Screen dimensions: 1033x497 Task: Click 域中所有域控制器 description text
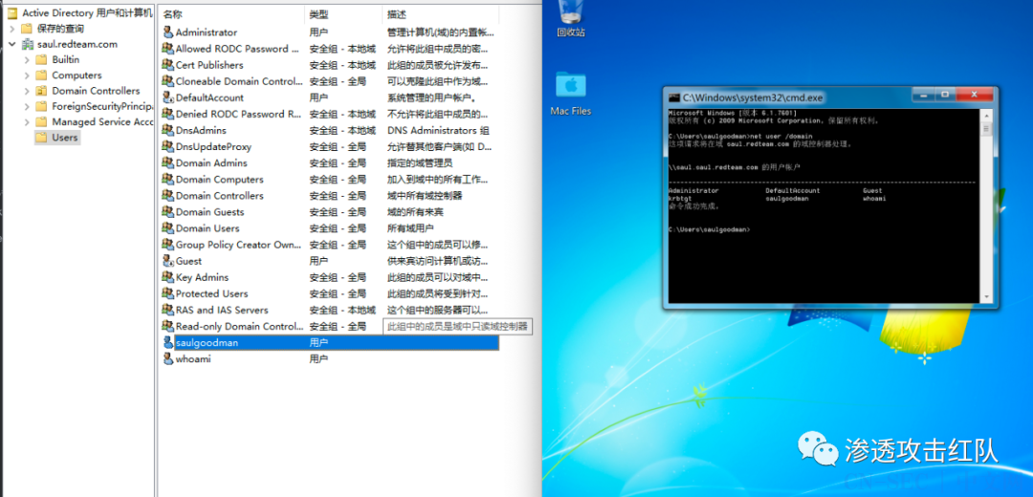[x=425, y=196]
